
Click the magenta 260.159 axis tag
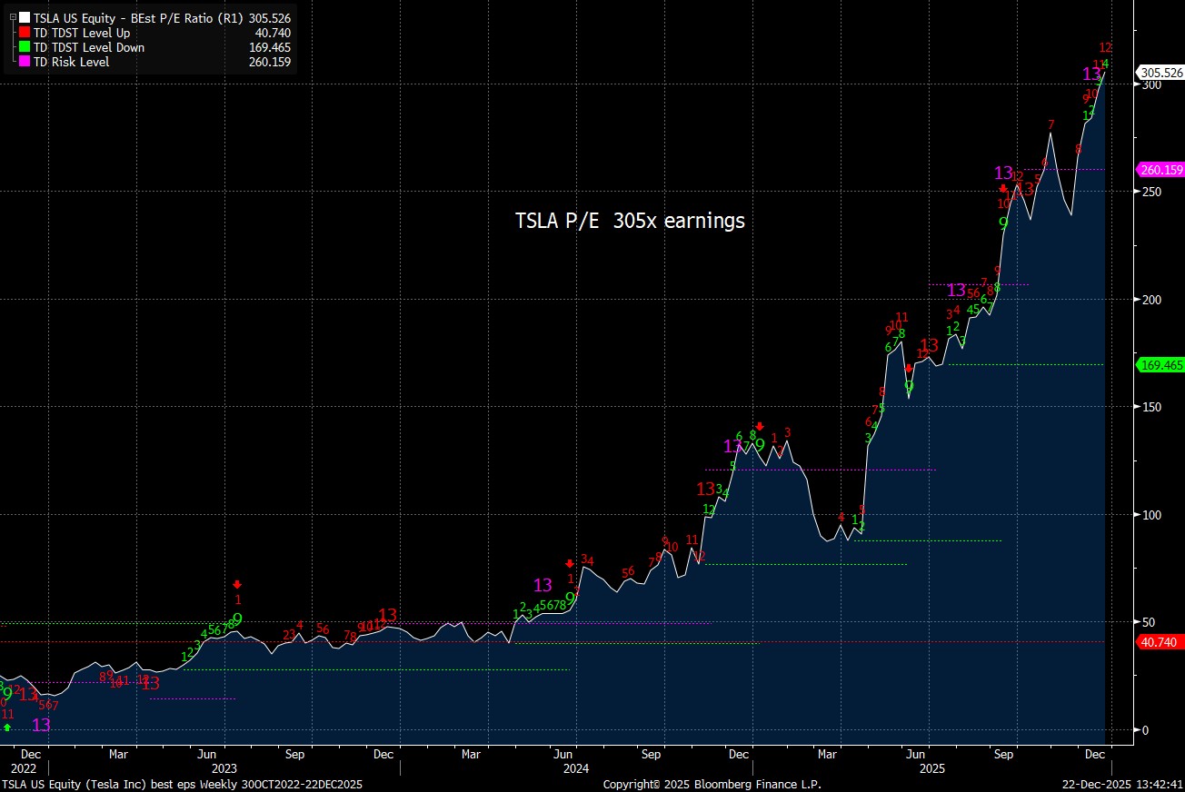click(1160, 170)
